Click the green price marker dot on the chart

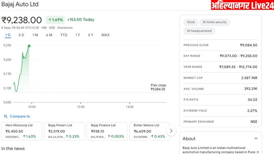tap(29, 46)
